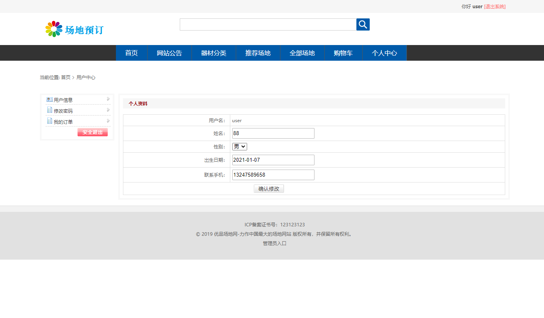Open 全部场地 from the navigation

click(x=302, y=53)
